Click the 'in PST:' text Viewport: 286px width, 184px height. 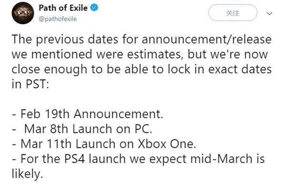31,84
